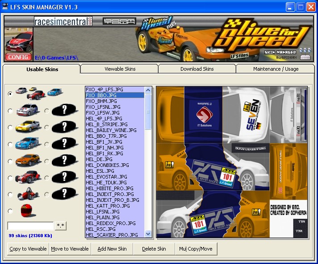The image size is (318, 264).
Task: Click the red Honda car thumbnail
Action: pos(19,40)
